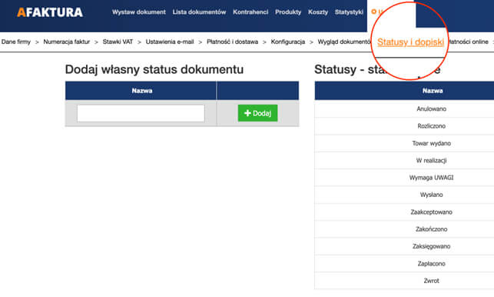Go to Płatność i dostawa settings
The width and height of the screenshot is (494, 297).
point(232,42)
